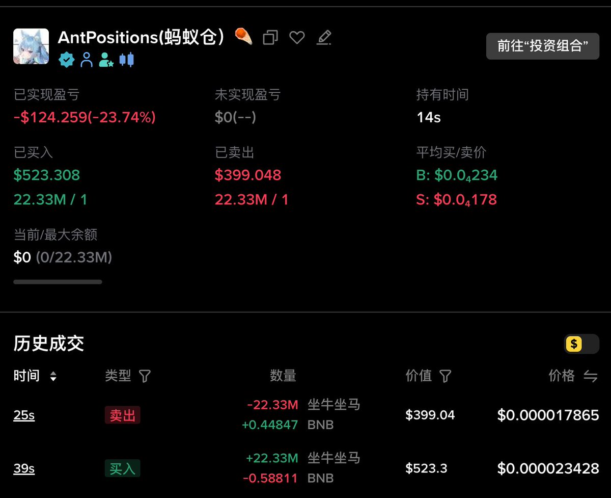Viewport: 611px width, 498px height.
Task: Click the candlestick chart icon
Action: [126, 60]
